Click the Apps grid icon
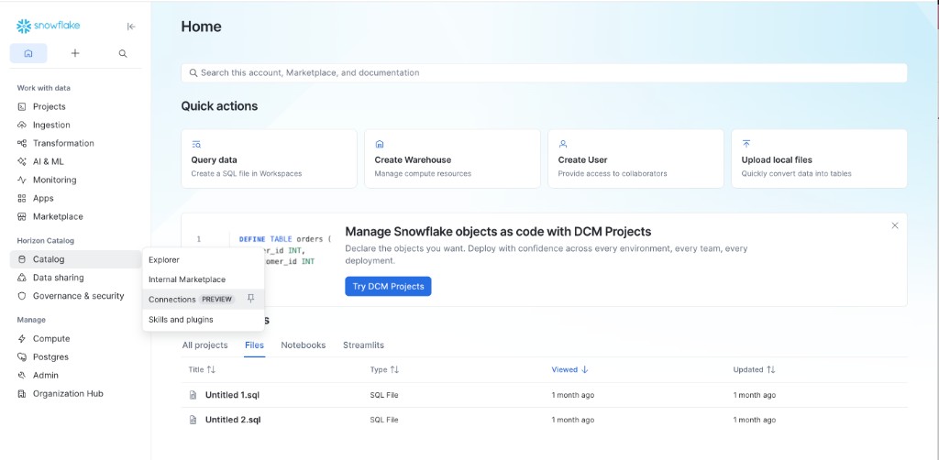Image resolution: width=939 pixels, height=460 pixels. pyautogui.click(x=22, y=199)
